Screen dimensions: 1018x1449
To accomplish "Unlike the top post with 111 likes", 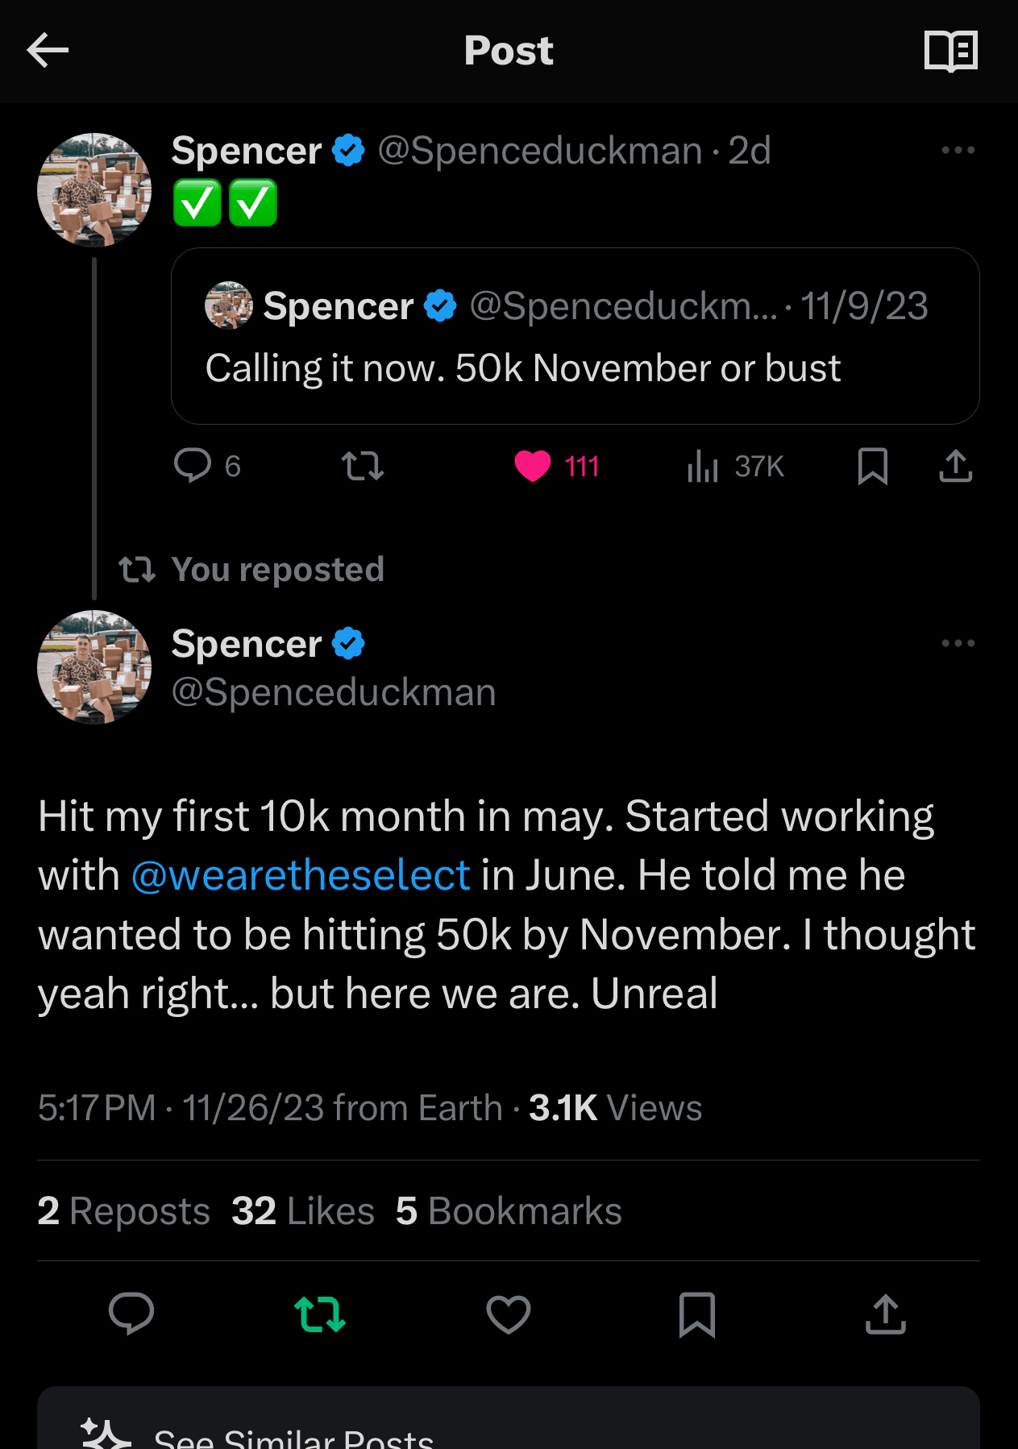I will pos(533,466).
